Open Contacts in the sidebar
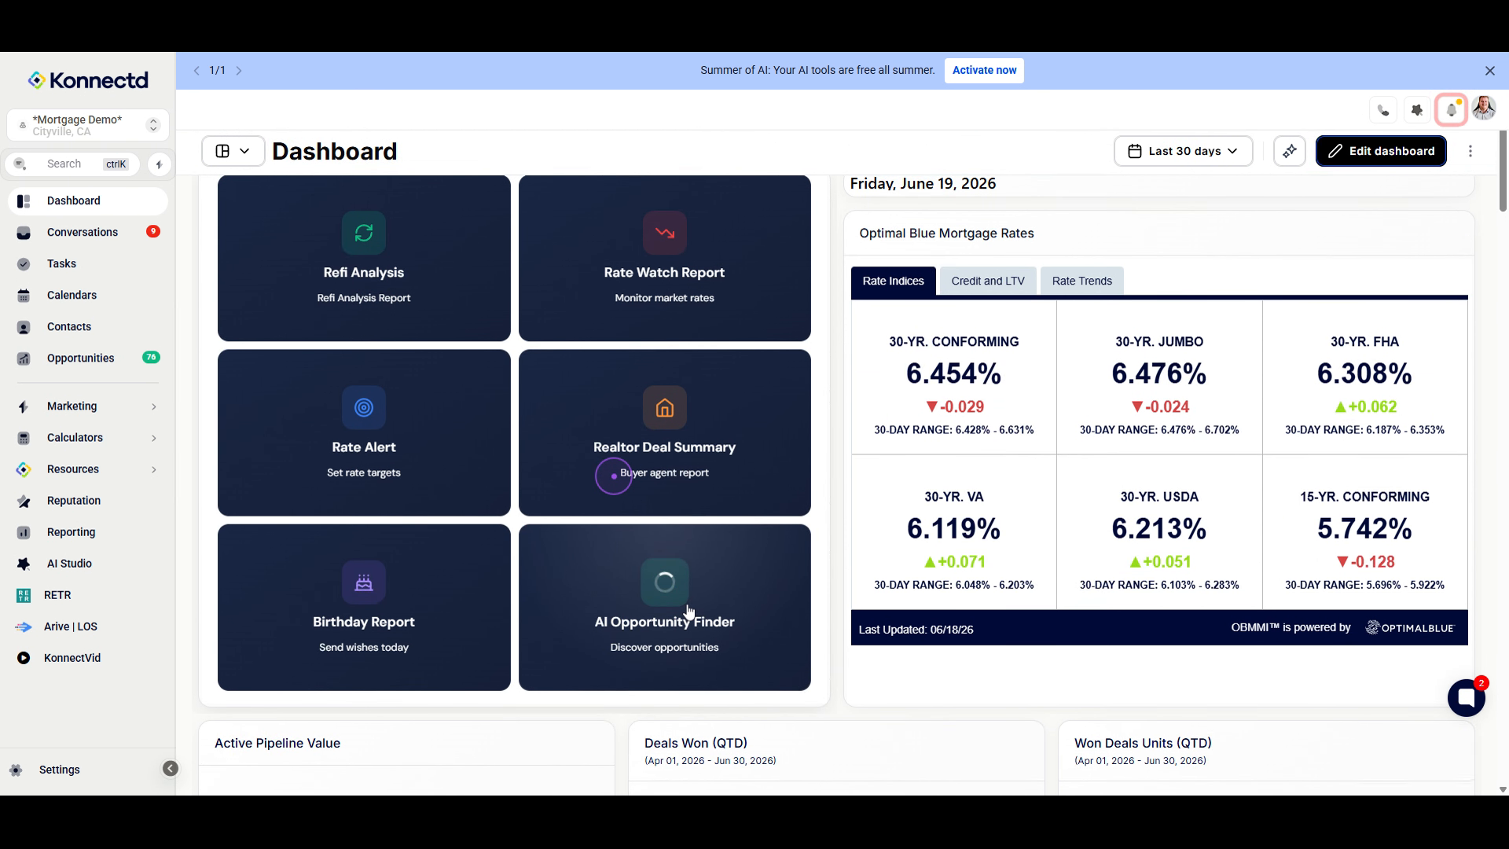Viewport: 1509px width, 849px height. (x=87, y=327)
